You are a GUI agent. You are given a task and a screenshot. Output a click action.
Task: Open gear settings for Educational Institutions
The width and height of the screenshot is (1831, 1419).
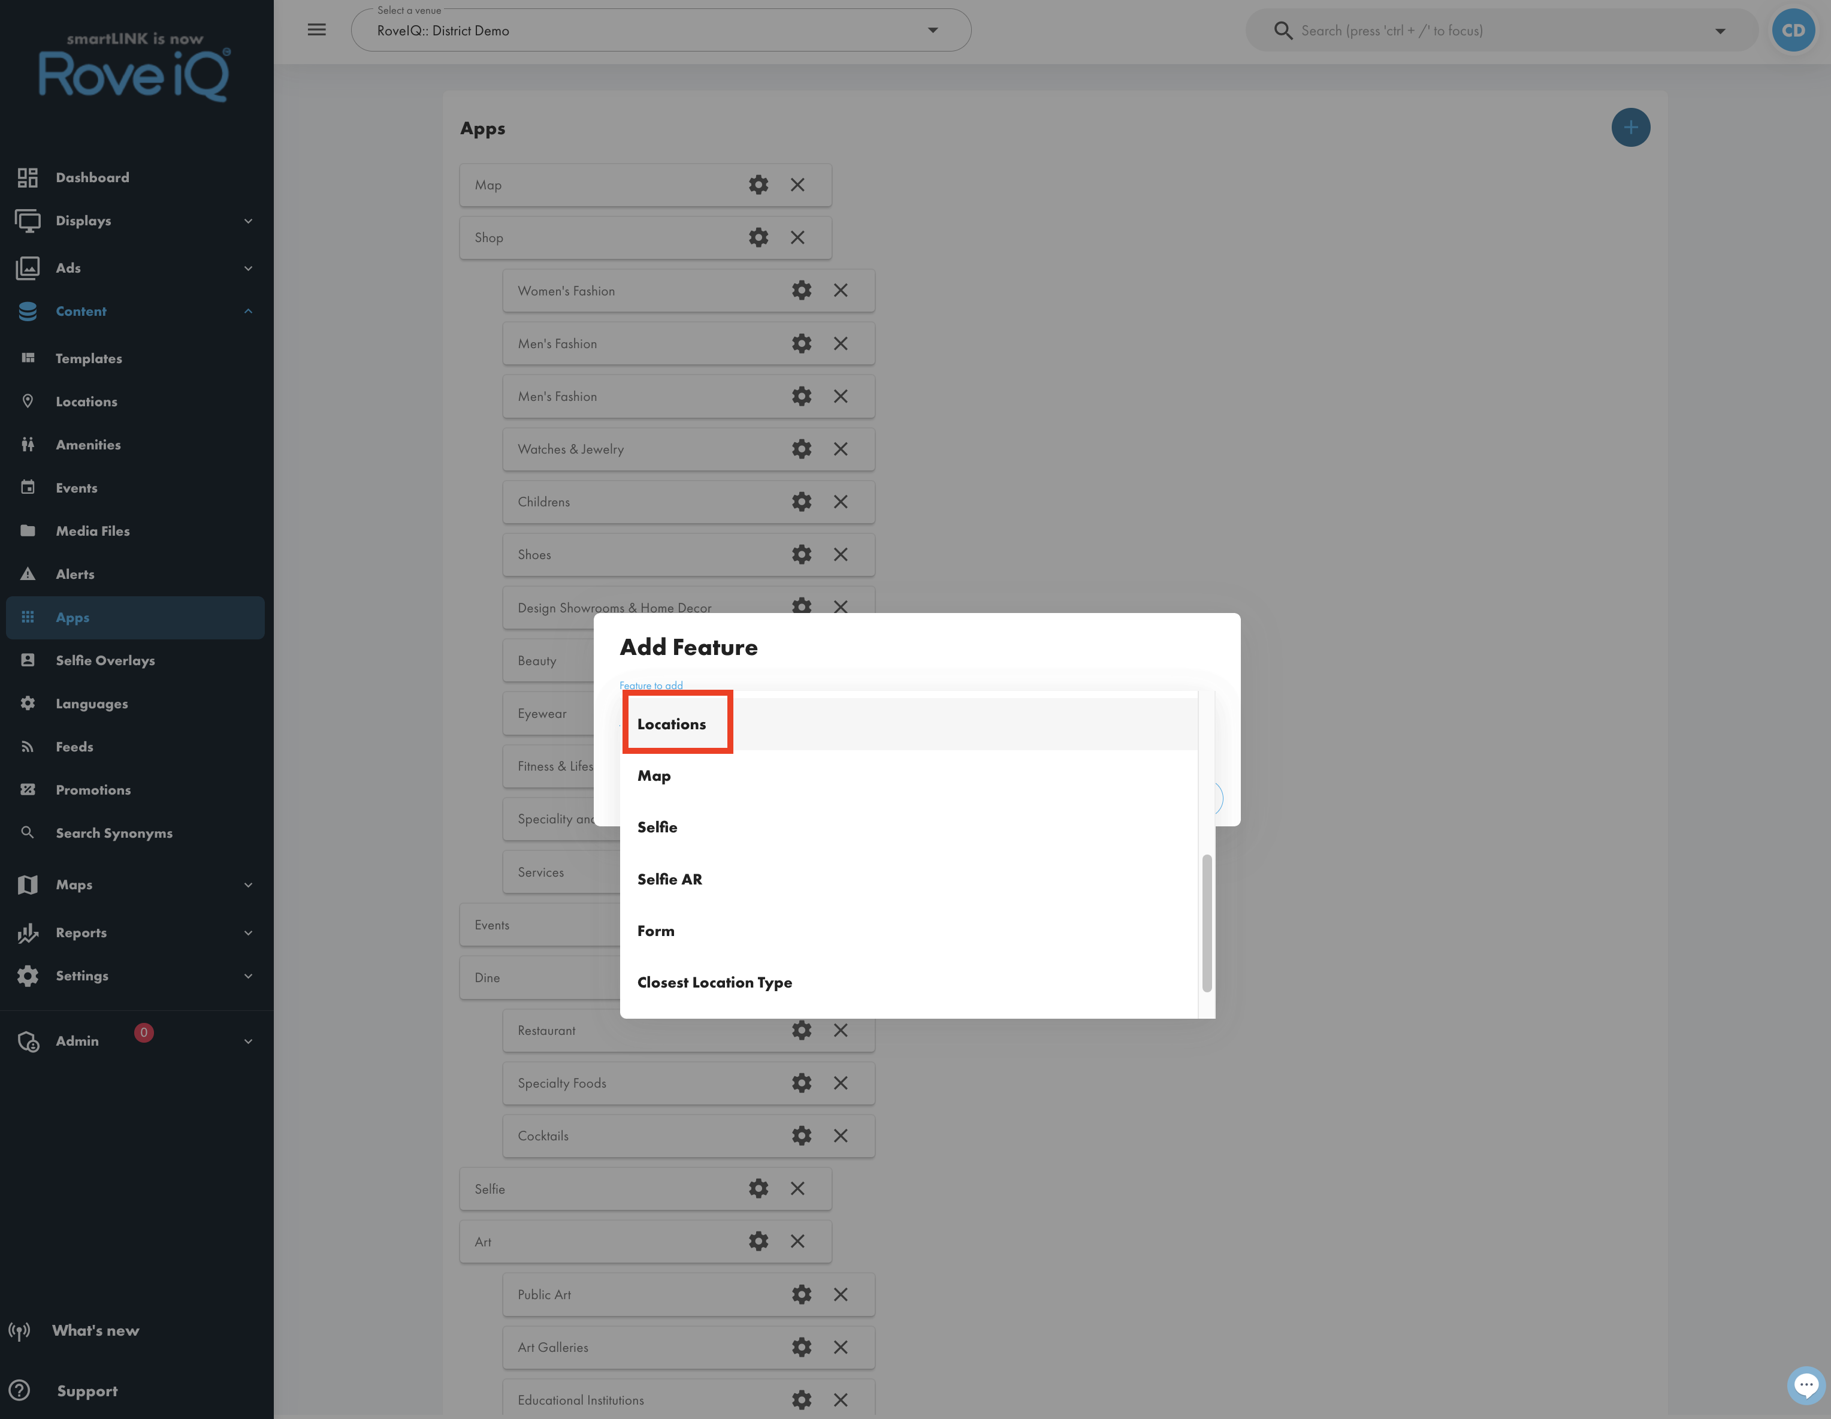coord(802,1400)
